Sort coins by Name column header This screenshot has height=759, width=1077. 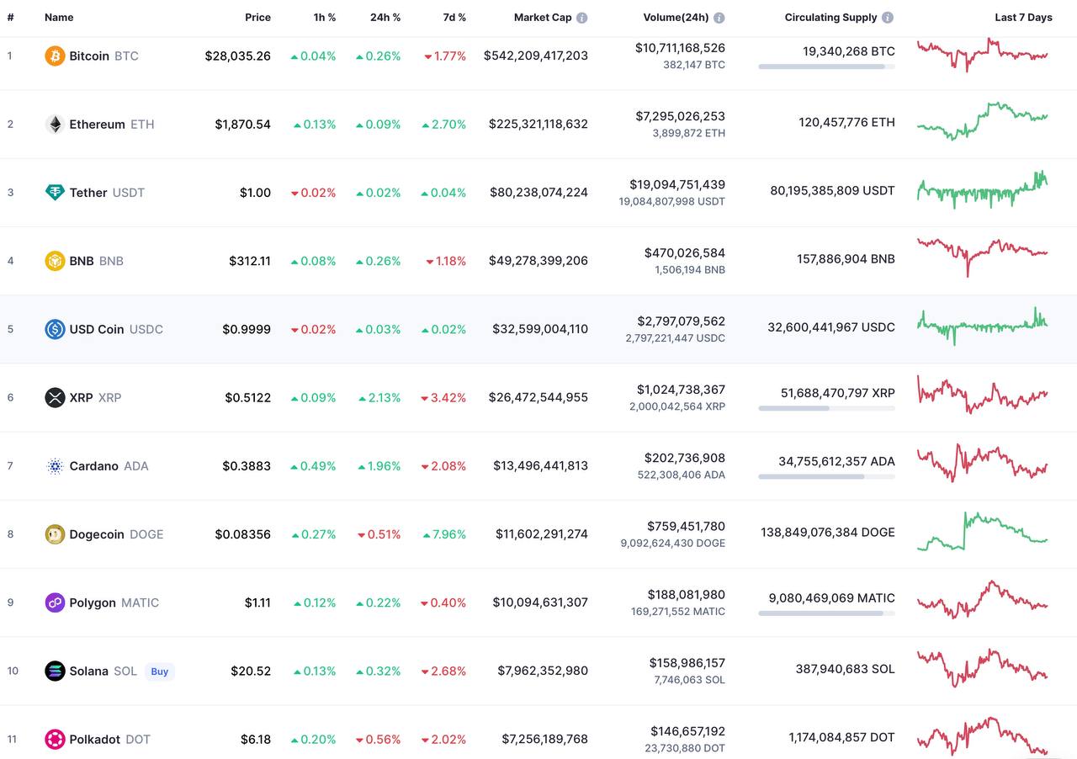click(59, 18)
